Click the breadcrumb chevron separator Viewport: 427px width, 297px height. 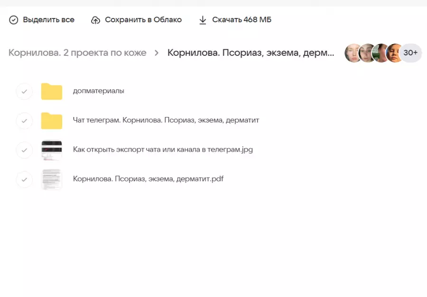157,54
